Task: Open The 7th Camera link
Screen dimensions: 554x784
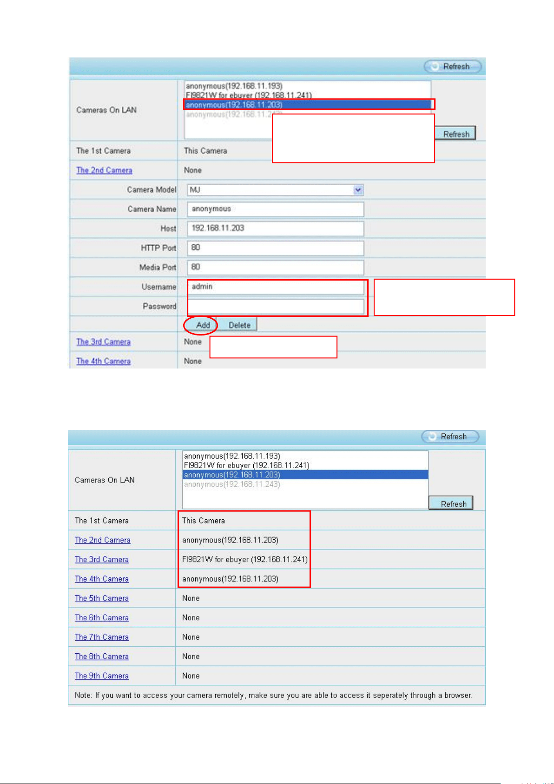Action: click(x=102, y=637)
